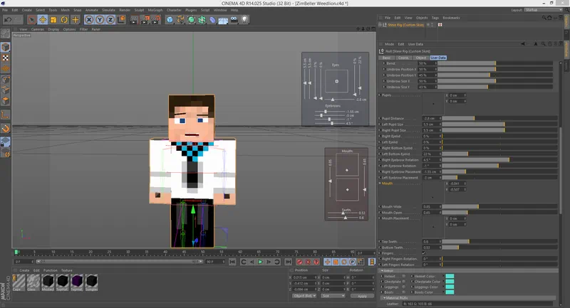Select the Live Selection tool
The height and width of the screenshot is (308, 570).
[x=31, y=20]
